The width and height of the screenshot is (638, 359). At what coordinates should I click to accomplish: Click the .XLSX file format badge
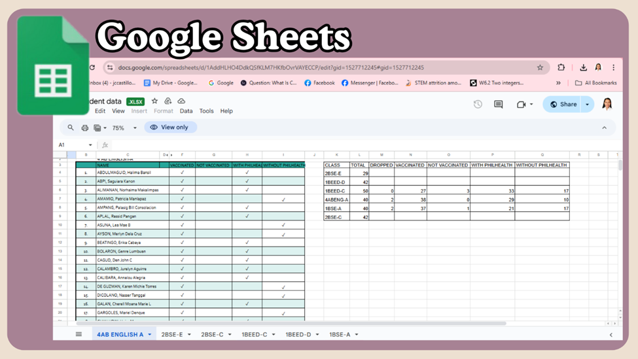tap(135, 101)
